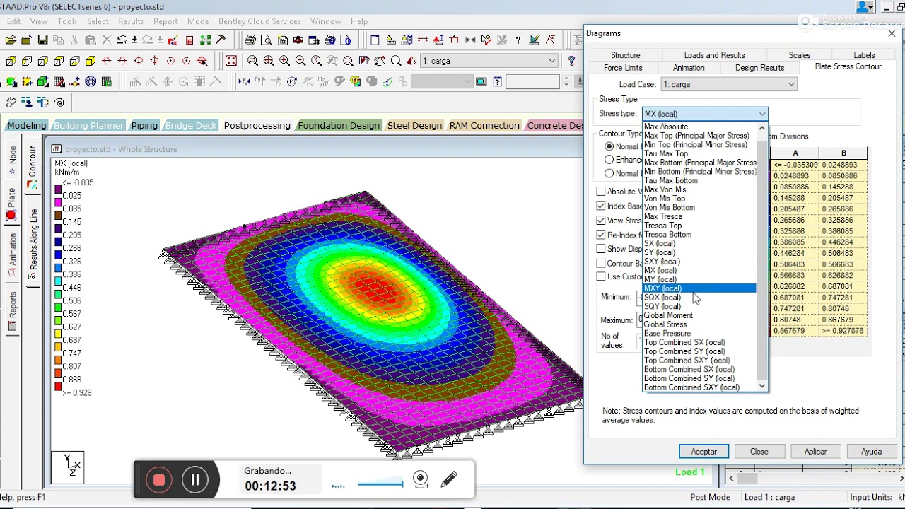Click the Isometric view cube icon
Viewport: 905px width, 509px height.
90,61
